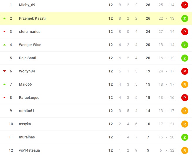Click the orange R badge for Maio66
Image resolution: width=193 pixels, height=156 pixels.
(x=184, y=84)
